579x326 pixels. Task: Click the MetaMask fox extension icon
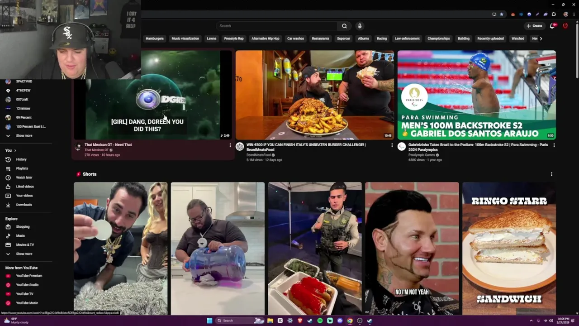[513, 14]
